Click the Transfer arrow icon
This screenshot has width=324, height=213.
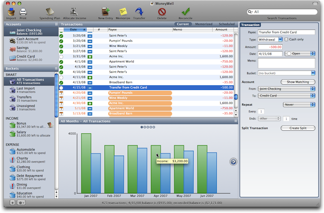pyautogui.click(x=139, y=12)
